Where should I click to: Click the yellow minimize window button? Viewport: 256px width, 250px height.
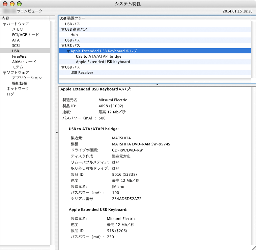(x=12, y=4)
